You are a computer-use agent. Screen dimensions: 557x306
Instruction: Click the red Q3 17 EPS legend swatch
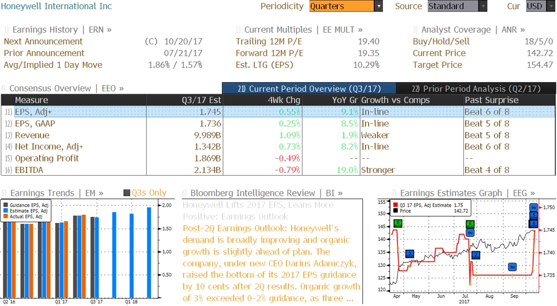coord(395,205)
